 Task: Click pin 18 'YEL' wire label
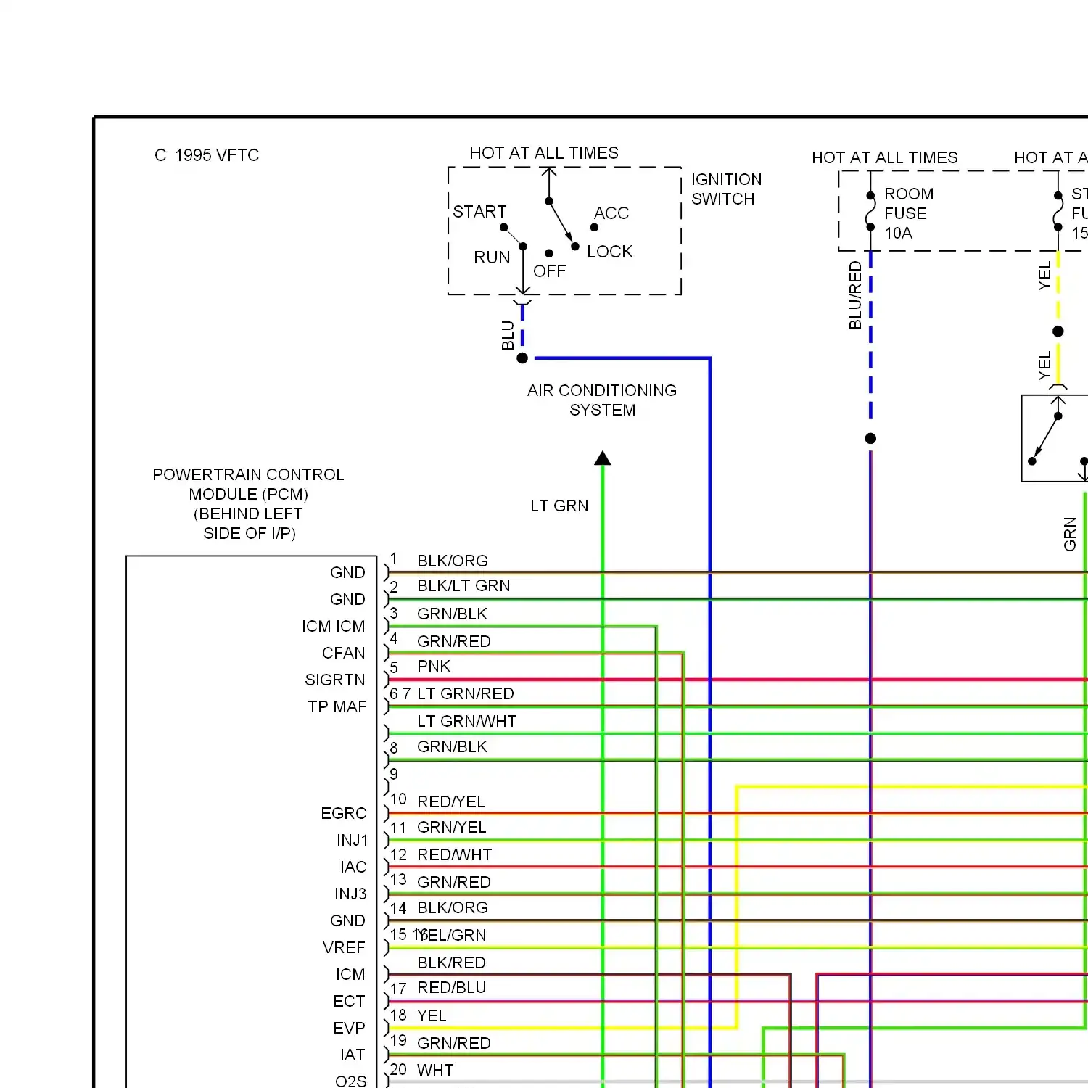(432, 1016)
